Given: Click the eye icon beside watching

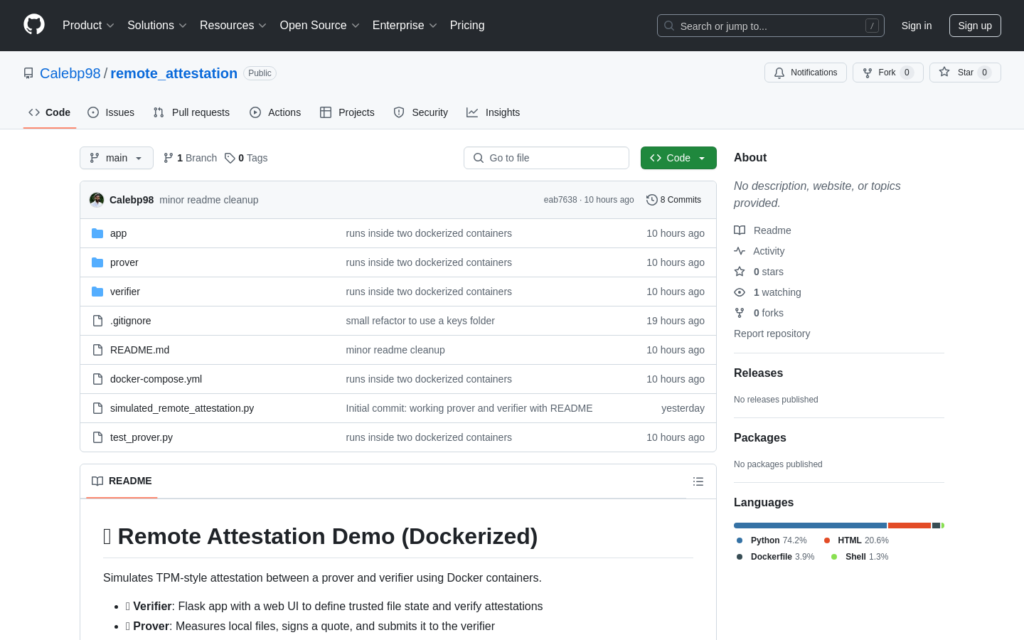Looking at the screenshot, I should [x=740, y=292].
